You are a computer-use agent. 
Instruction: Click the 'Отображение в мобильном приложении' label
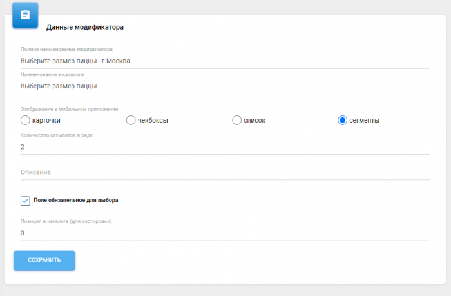click(69, 109)
